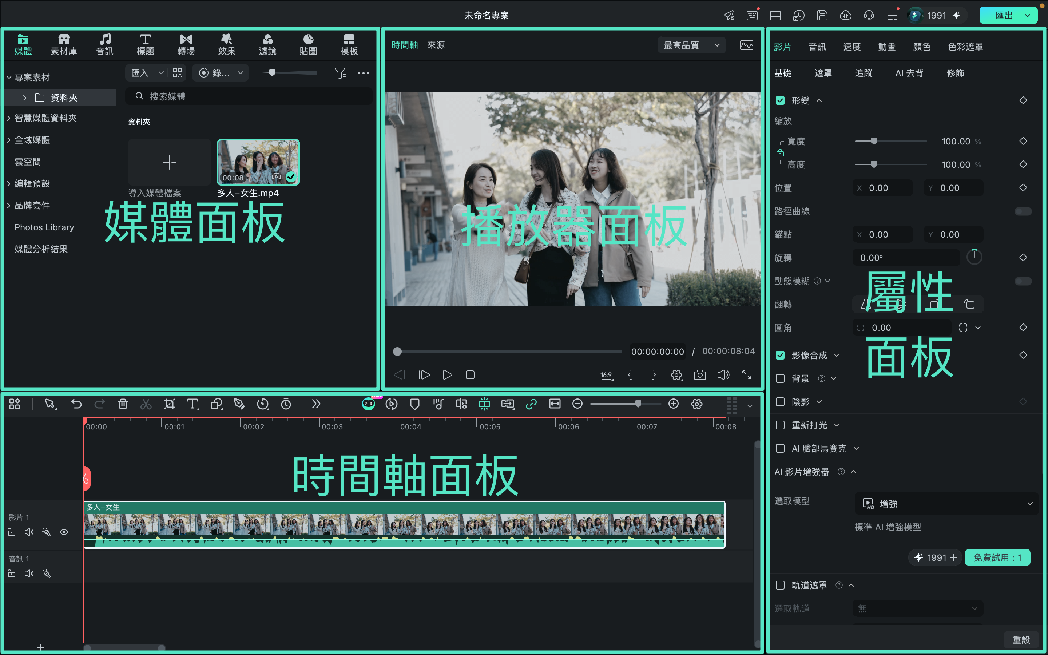This screenshot has width=1048, height=655.
Task: Expand the 智慧媒體資料夾 tree item
Action: pyautogui.click(x=9, y=118)
